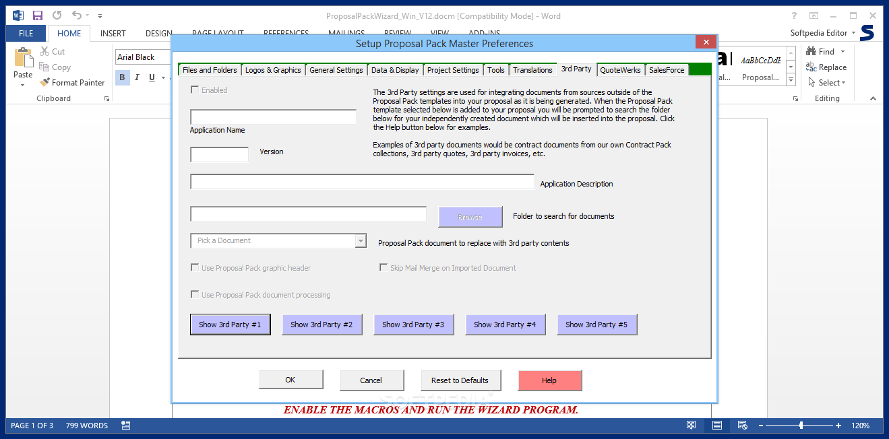Toggle Underline formatting in Word ribbon
The height and width of the screenshot is (439, 889).
[152, 77]
